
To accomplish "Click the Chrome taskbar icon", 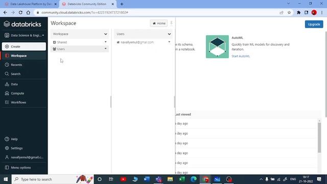I will pos(205,179).
